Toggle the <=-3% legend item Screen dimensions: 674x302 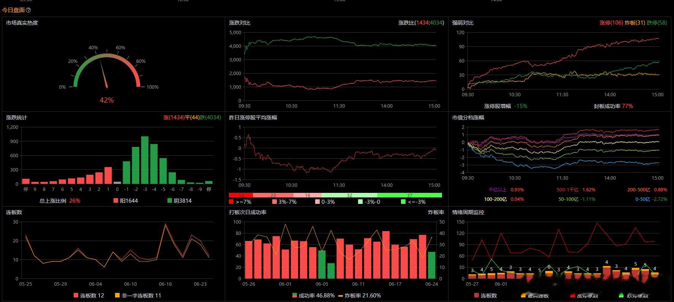[x=413, y=202]
